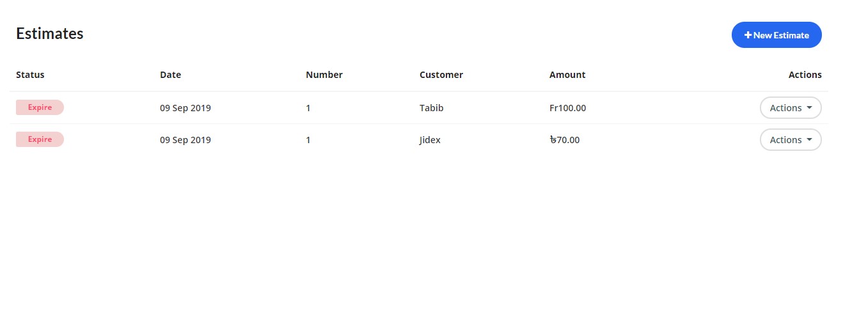Click the Date column header
Image resolution: width=843 pixels, height=324 pixels.
pyautogui.click(x=170, y=75)
